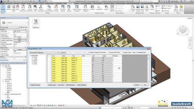The height and width of the screenshot is (109, 194).
Task: Click the Export to Excel button
Action: 52,85
